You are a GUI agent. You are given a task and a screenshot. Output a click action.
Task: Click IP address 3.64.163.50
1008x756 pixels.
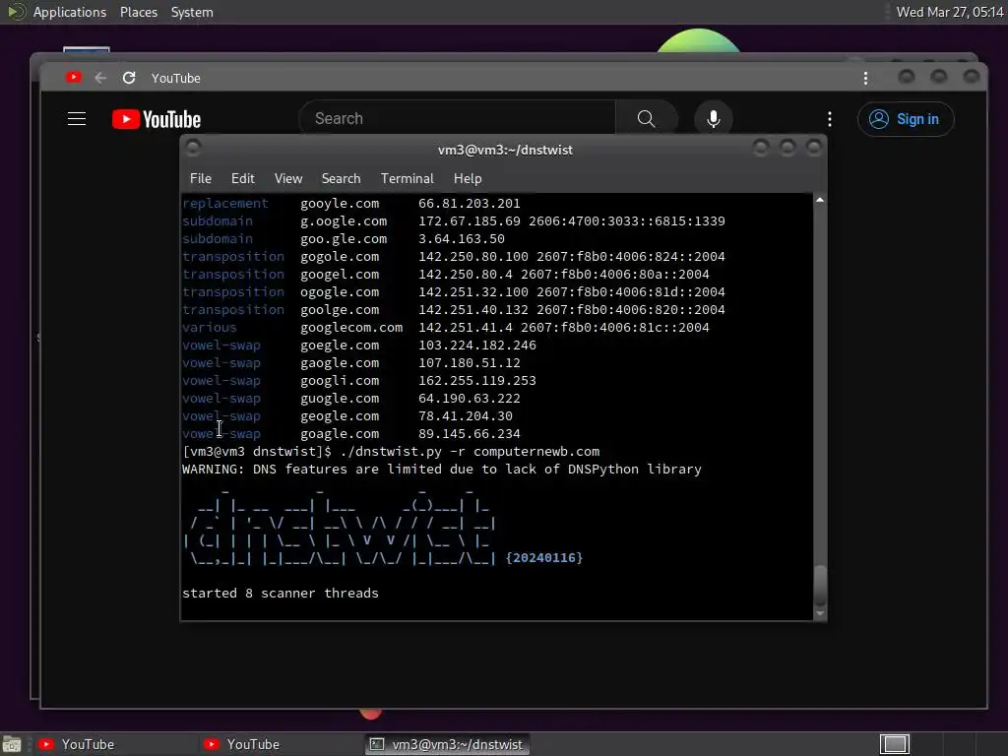tap(462, 239)
